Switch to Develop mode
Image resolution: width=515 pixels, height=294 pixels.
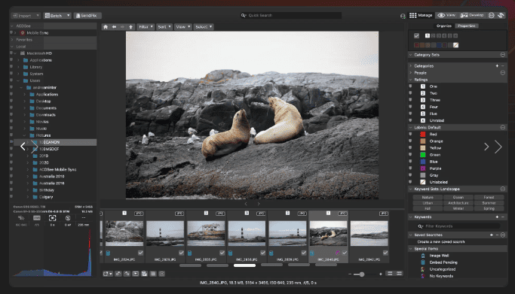coord(472,15)
